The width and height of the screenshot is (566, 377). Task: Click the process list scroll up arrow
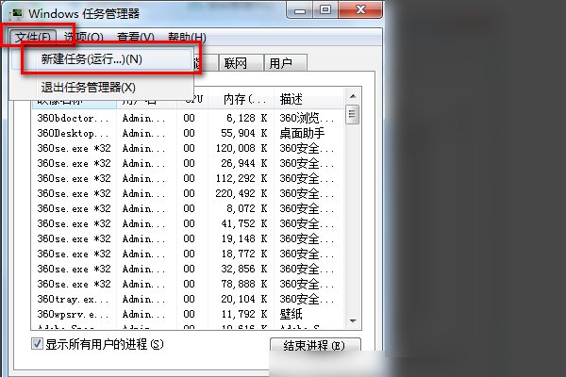click(x=353, y=96)
